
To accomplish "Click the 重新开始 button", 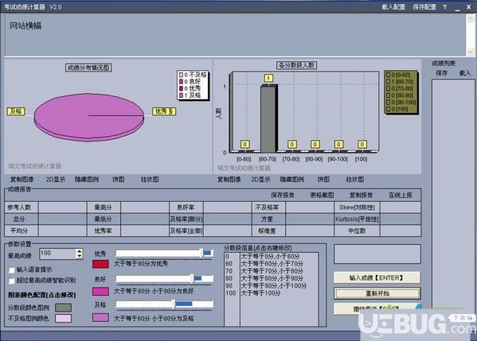I will pyautogui.click(x=377, y=293).
